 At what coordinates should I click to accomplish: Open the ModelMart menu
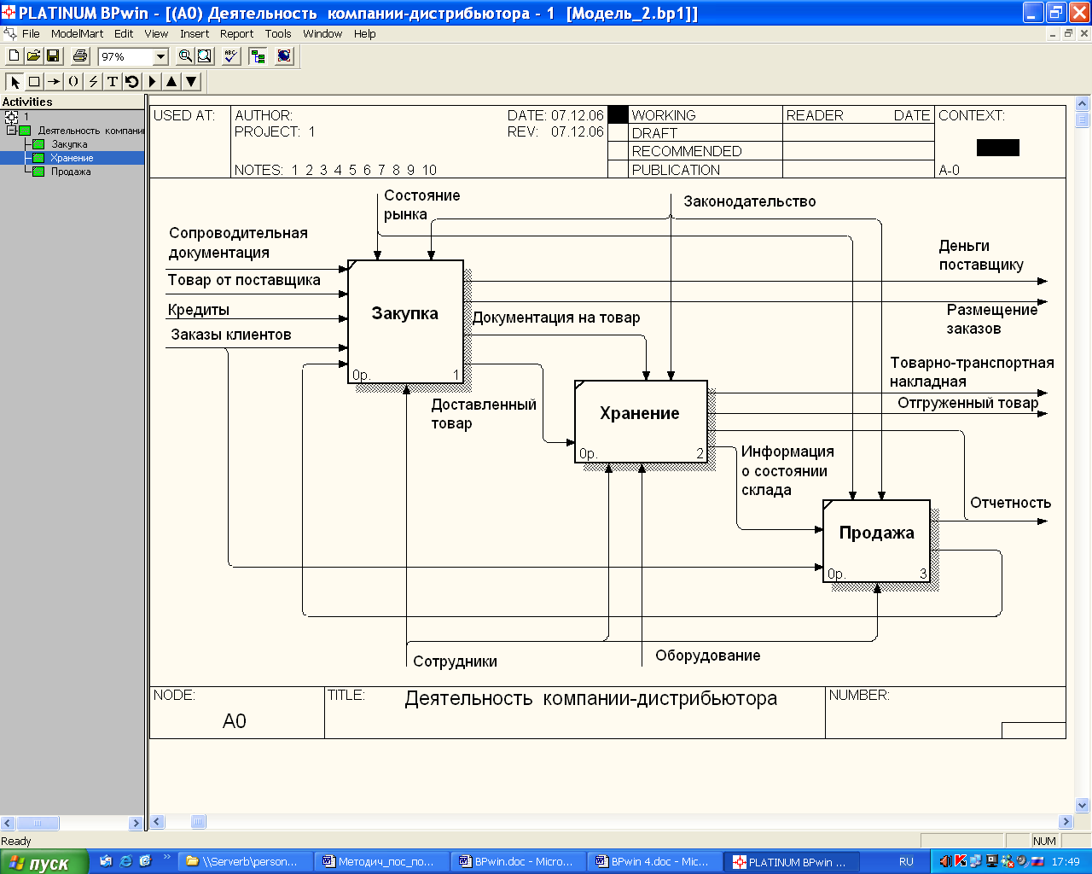77,34
